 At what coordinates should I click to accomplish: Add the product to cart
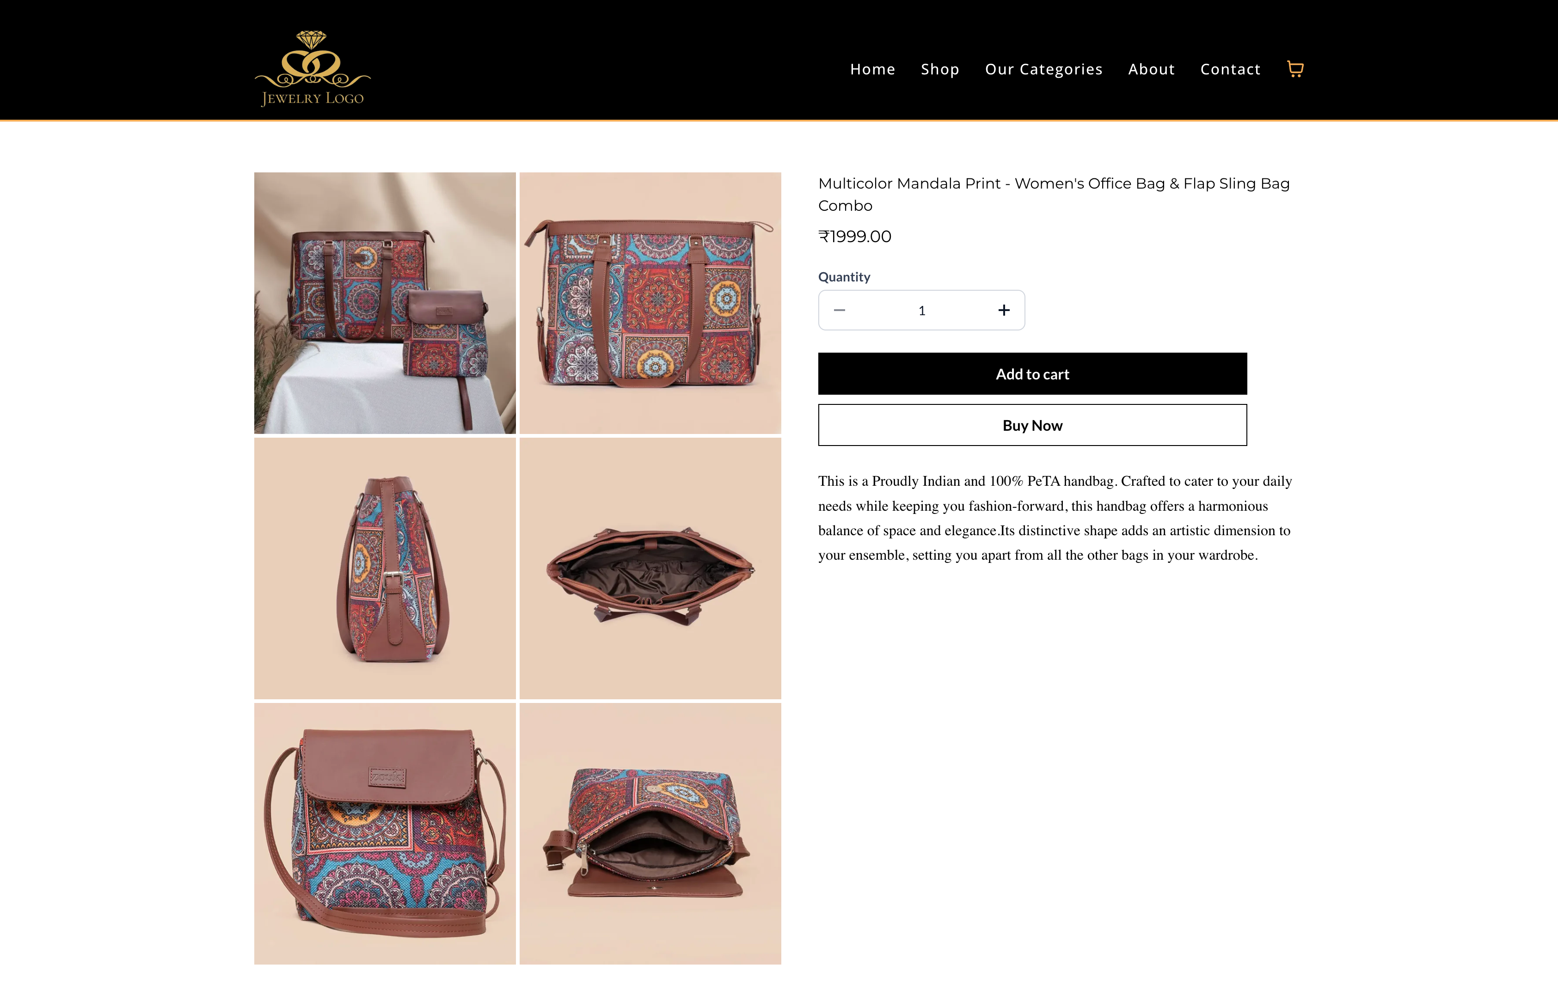click(1032, 374)
